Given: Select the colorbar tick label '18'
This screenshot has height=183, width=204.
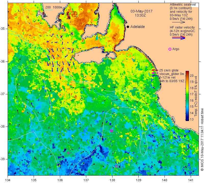Looking at the screenshot, I should (192, 88).
